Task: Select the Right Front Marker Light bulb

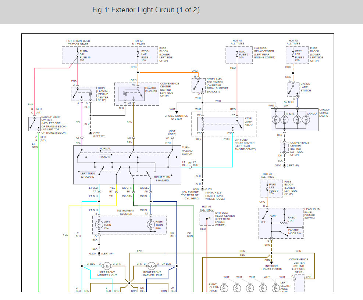Action: coord(151,266)
